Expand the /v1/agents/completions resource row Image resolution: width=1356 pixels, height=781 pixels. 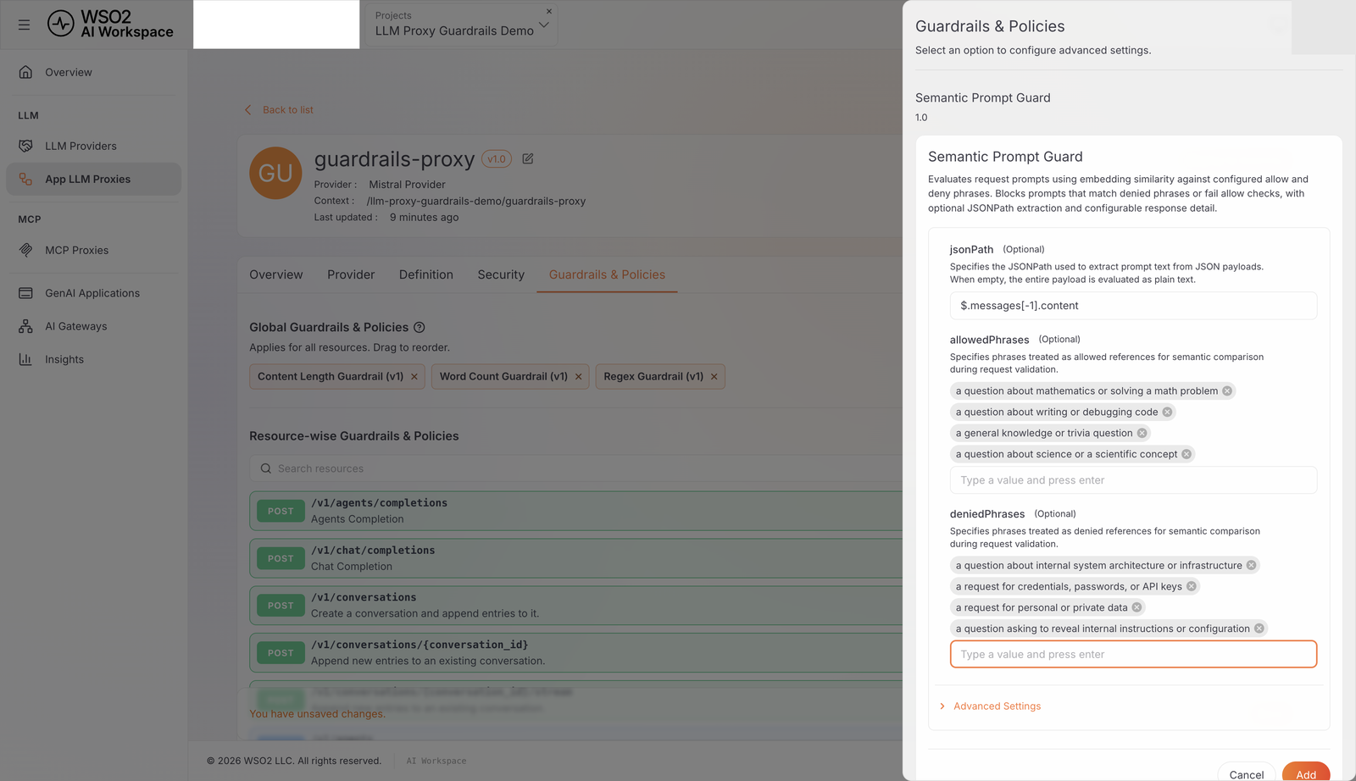pyautogui.click(x=576, y=511)
